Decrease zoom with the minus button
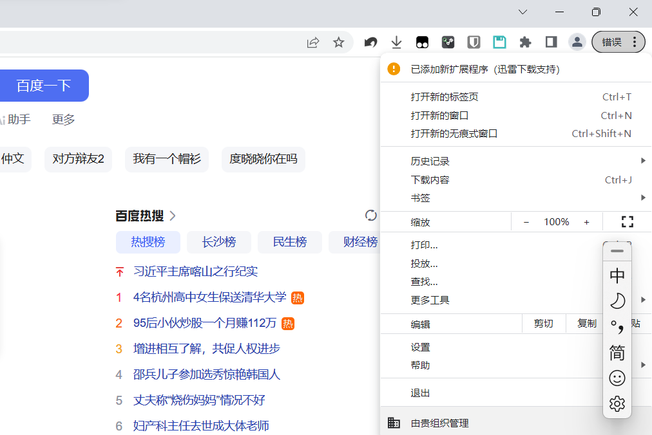 [526, 222]
